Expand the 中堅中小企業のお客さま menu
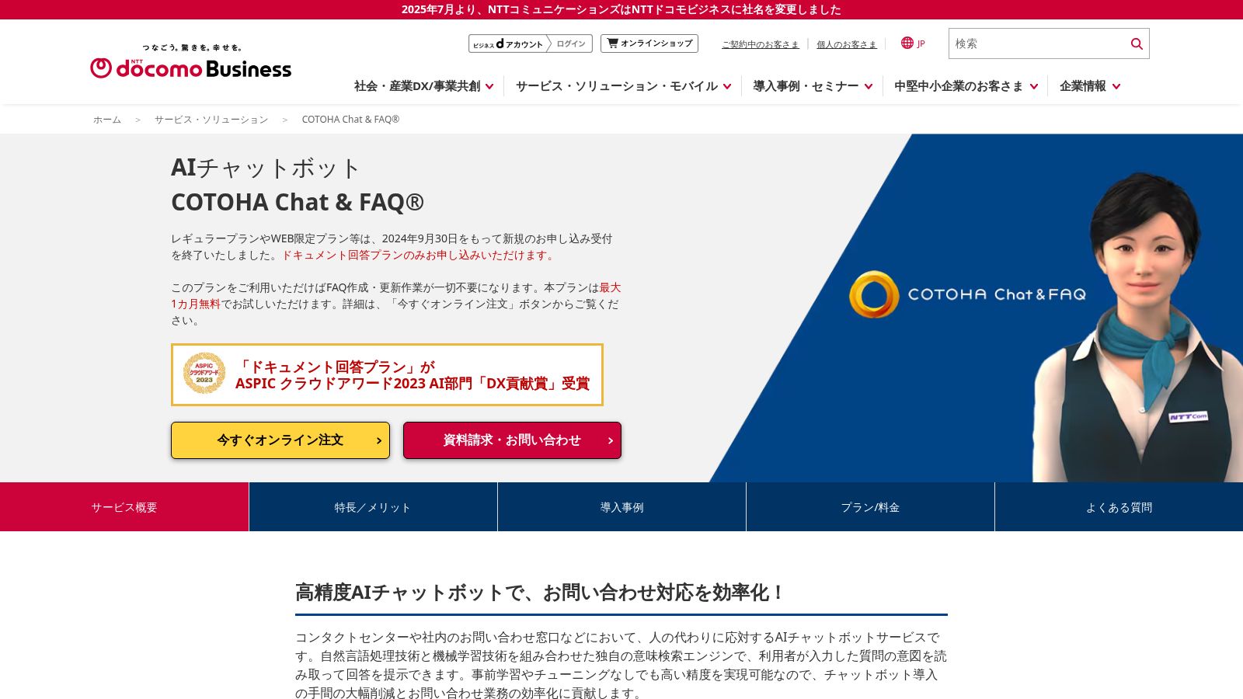 click(x=966, y=86)
